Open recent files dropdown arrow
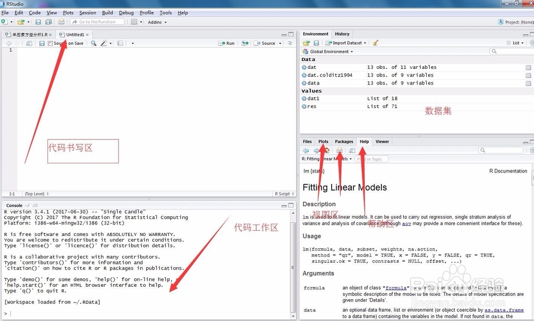The height and width of the screenshot is (321, 534). [28, 22]
